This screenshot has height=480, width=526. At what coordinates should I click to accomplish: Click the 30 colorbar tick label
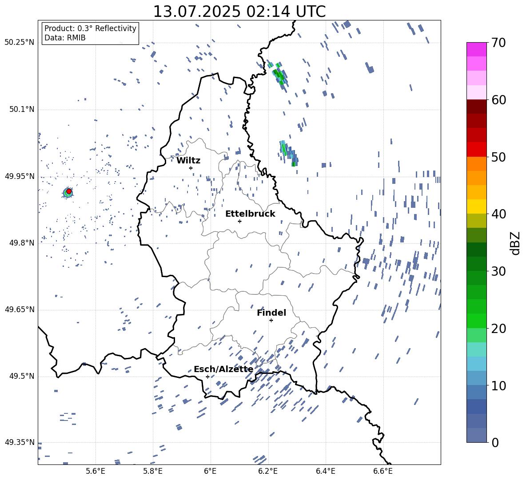point(498,271)
